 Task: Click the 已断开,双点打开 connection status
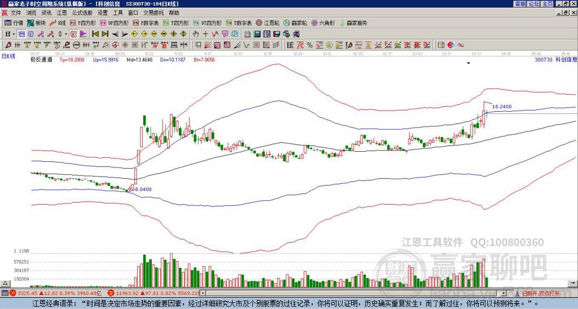coord(538,293)
